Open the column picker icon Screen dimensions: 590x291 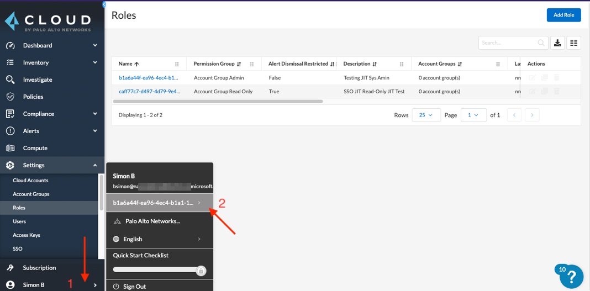[x=573, y=43]
